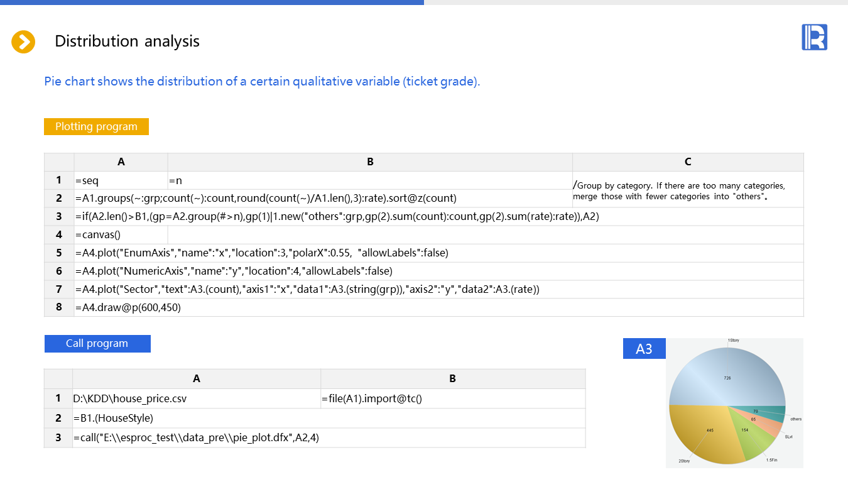The height and width of the screenshot is (477, 848).
Task: Click the "Plotting program" orange label
Action: pos(96,126)
